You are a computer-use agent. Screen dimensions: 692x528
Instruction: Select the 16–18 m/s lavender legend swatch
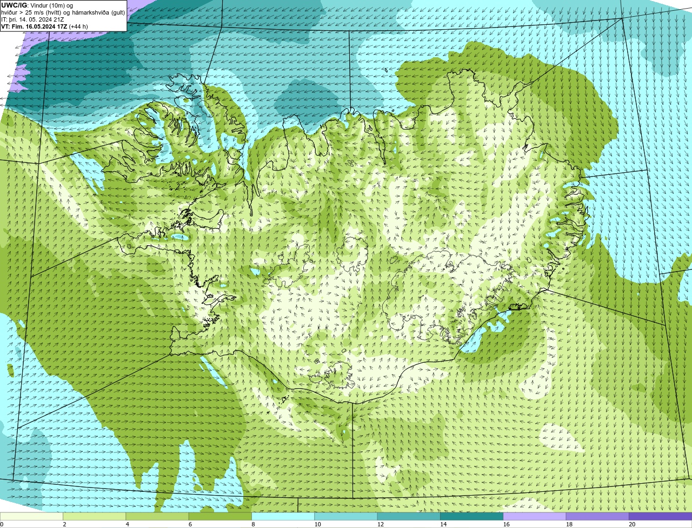click(534, 516)
